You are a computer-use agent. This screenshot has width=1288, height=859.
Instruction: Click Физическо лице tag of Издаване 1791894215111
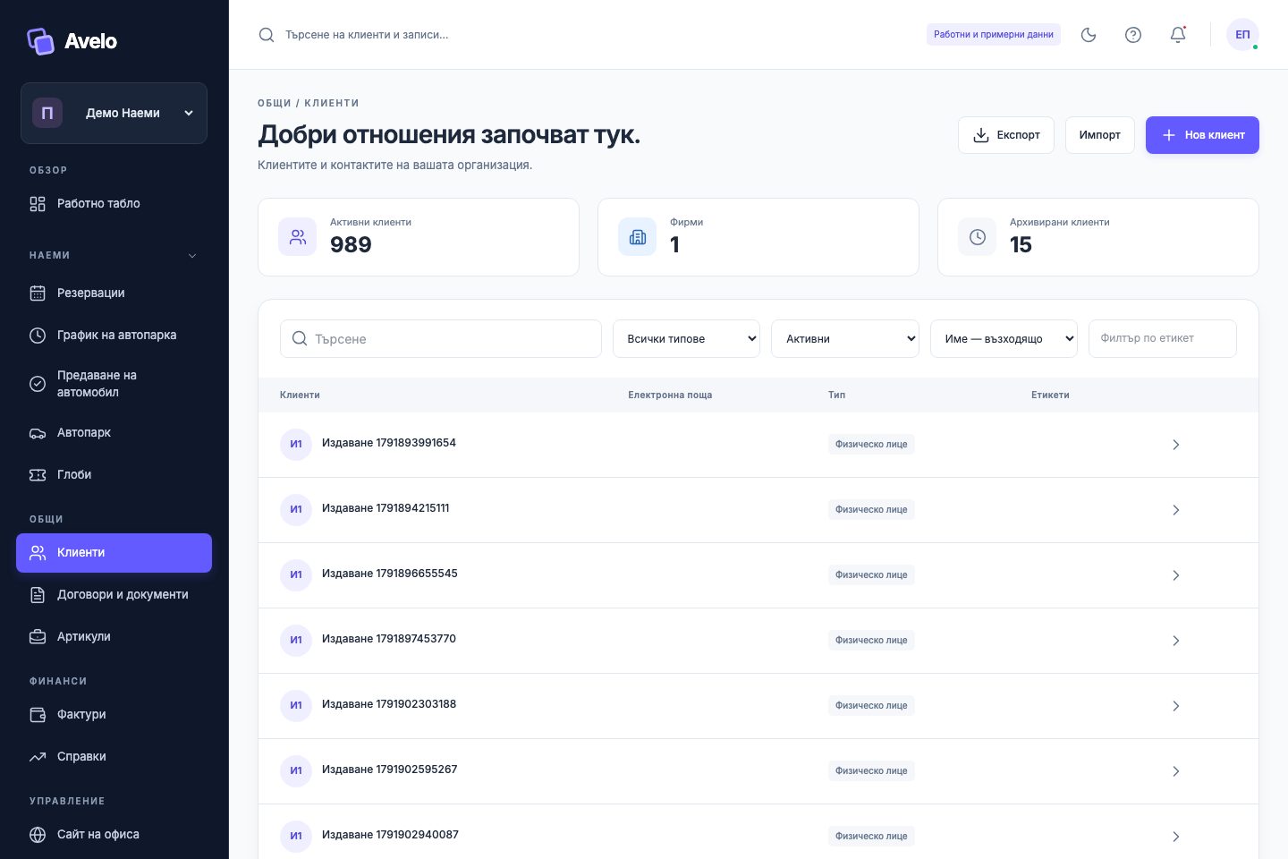pyautogui.click(x=871, y=510)
